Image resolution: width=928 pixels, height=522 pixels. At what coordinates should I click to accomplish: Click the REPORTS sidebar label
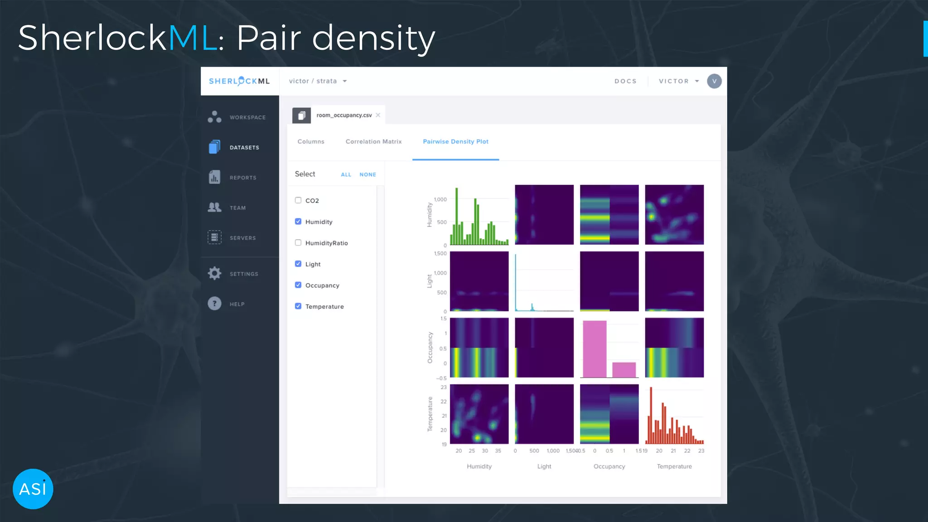click(243, 178)
